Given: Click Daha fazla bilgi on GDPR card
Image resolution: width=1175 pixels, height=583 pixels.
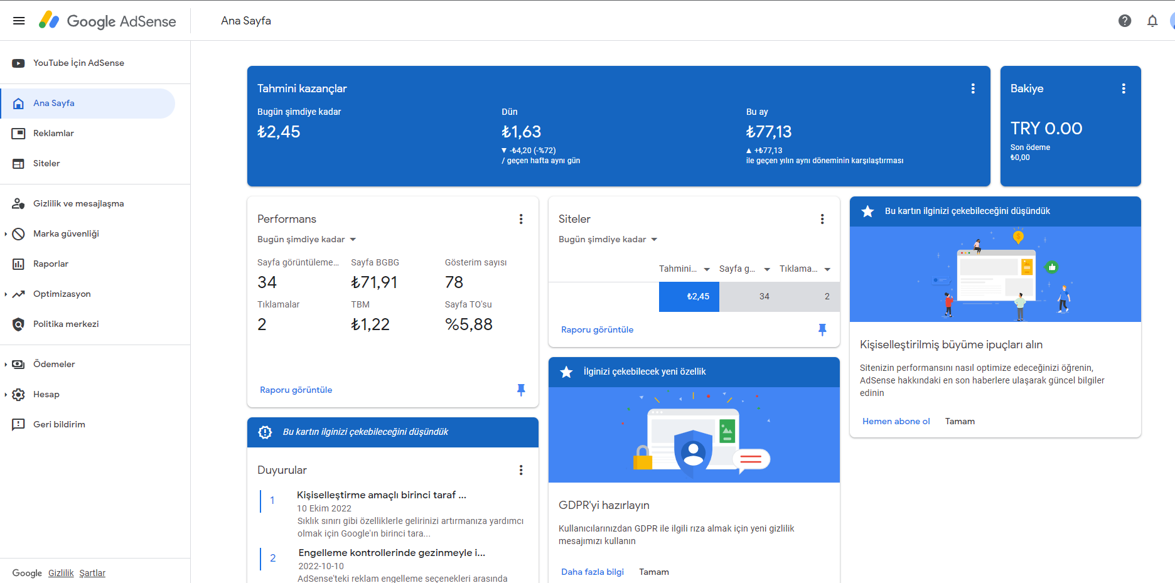Looking at the screenshot, I should (x=593, y=572).
